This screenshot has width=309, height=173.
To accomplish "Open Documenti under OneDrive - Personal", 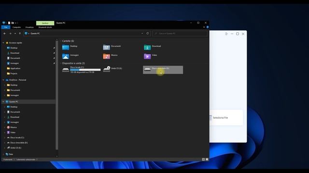I will pyautogui.click(x=15, y=90).
